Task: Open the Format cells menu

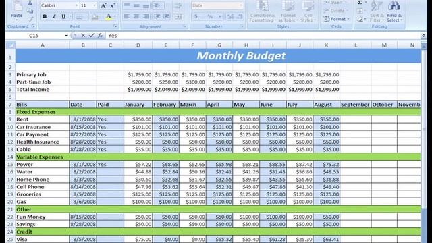Action: pos(335,19)
